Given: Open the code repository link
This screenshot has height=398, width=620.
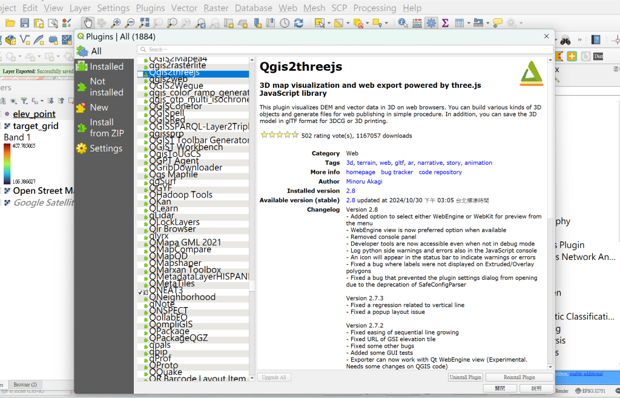Looking at the screenshot, I should click(440, 172).
